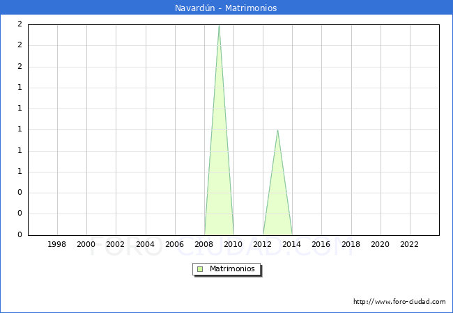Image resolution: width=453 pixels, height=313 pixels.
Task: Select the 1998 x-axis label
Action: tap(56, 244)
